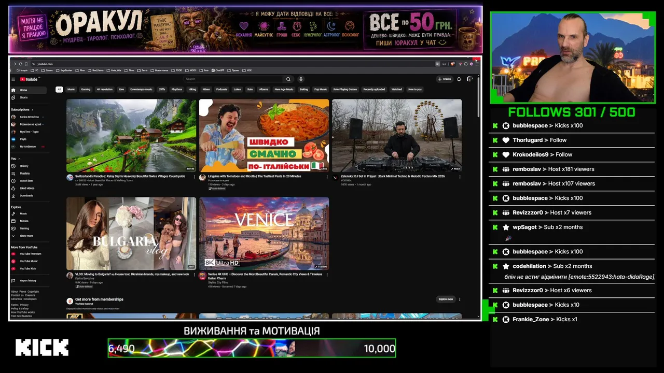This screenshot has height=373, width=664.
Task: Open YouTube Music icon in sidebar
Action: [13, 261]
